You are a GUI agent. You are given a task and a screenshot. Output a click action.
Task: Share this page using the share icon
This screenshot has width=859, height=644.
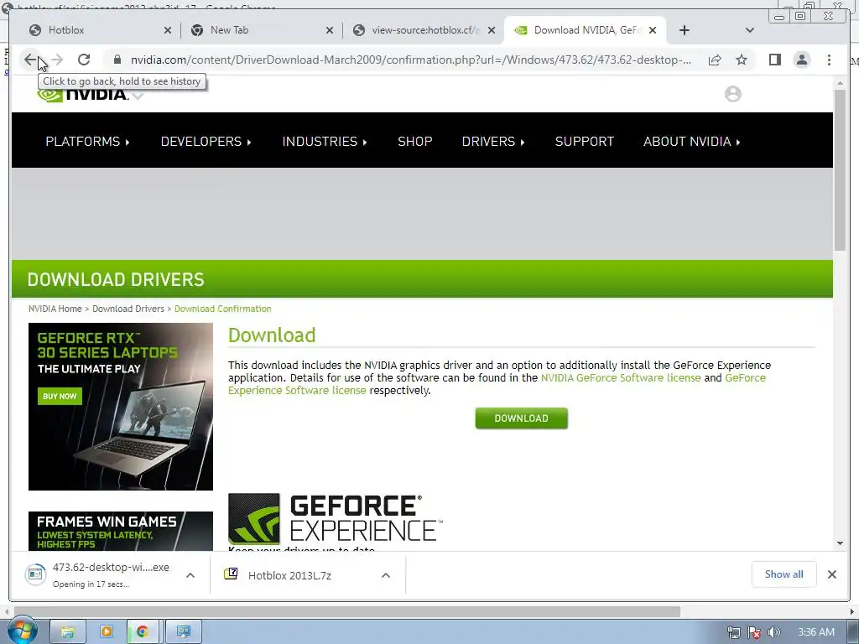(715, 60)
